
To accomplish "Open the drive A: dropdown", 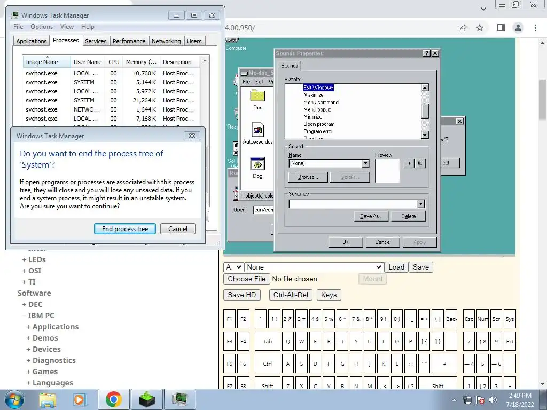I will pos(233,267).
